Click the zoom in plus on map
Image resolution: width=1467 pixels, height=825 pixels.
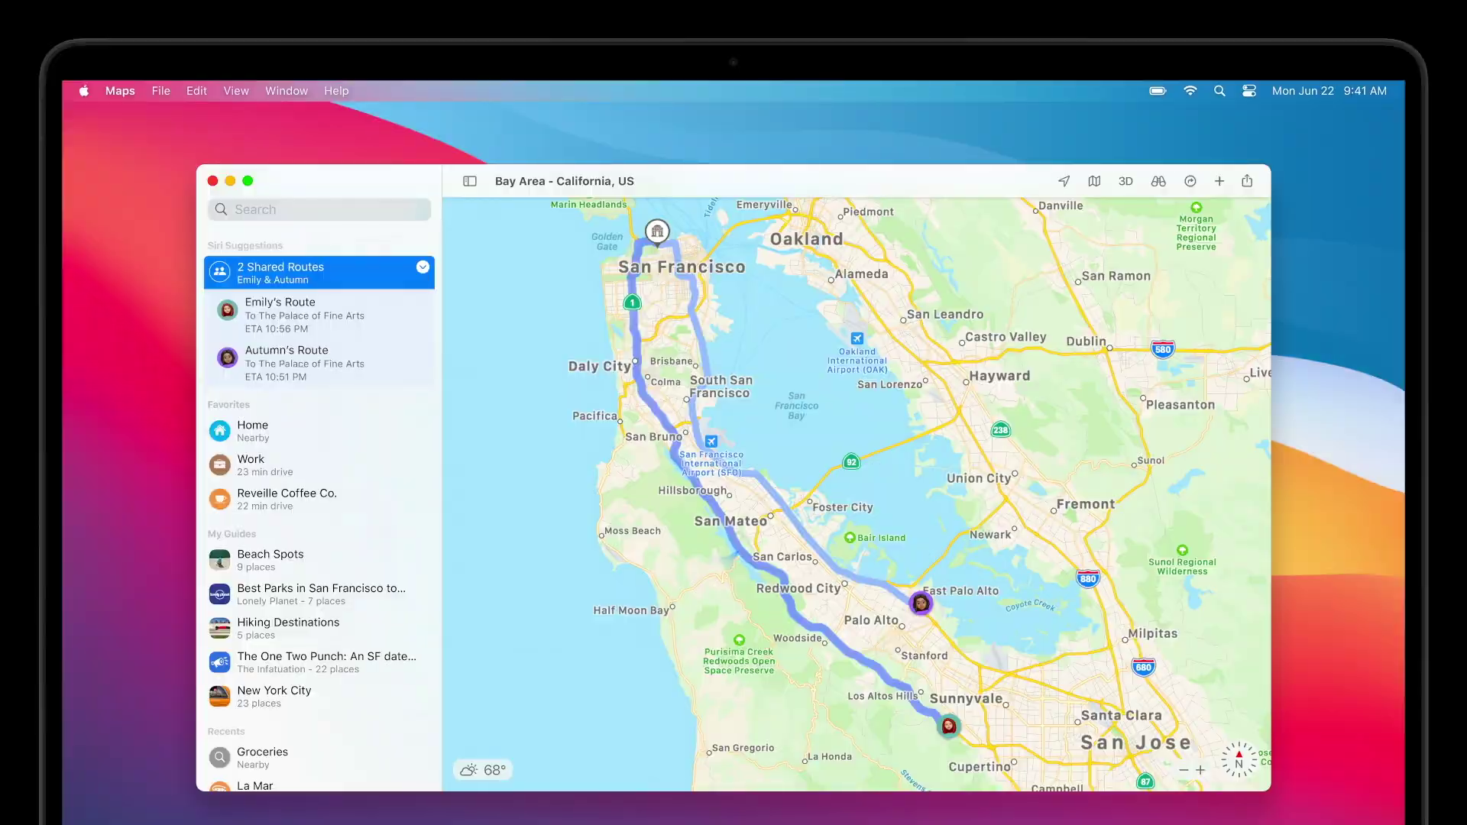point(1200,770)
